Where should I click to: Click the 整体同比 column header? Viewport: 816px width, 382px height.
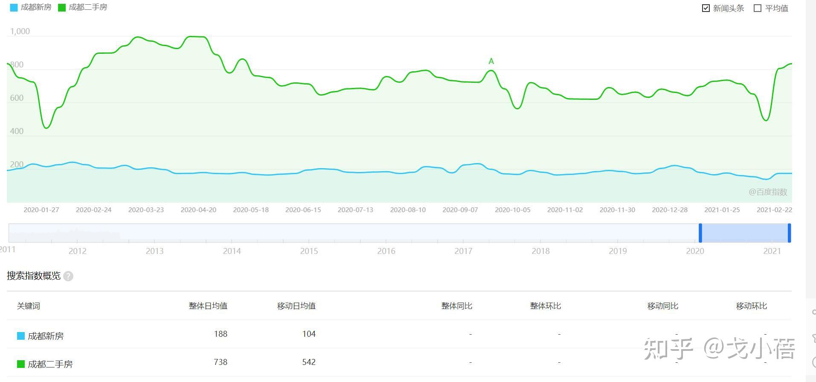coord(457,306)
